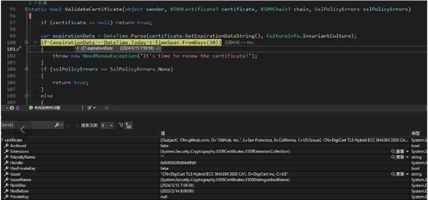The width and height of the screenshot is (428, 200).
Task: Select the Extensions property name
Action: [19, 152]
